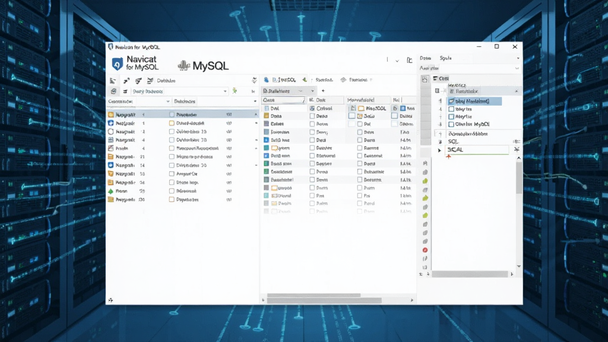Screen dimensions: 608x342
Task: Click the small icon at the window's bottom-left corner
Action: pos(111,300)
